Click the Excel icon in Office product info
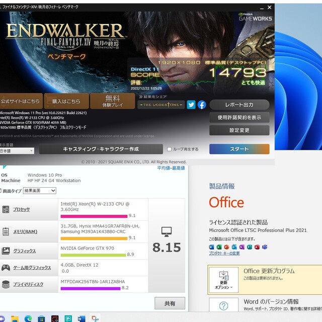 pos(219,247)
